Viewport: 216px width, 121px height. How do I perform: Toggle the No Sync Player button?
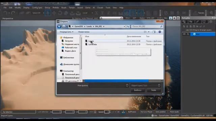click(x=146, y=112)
